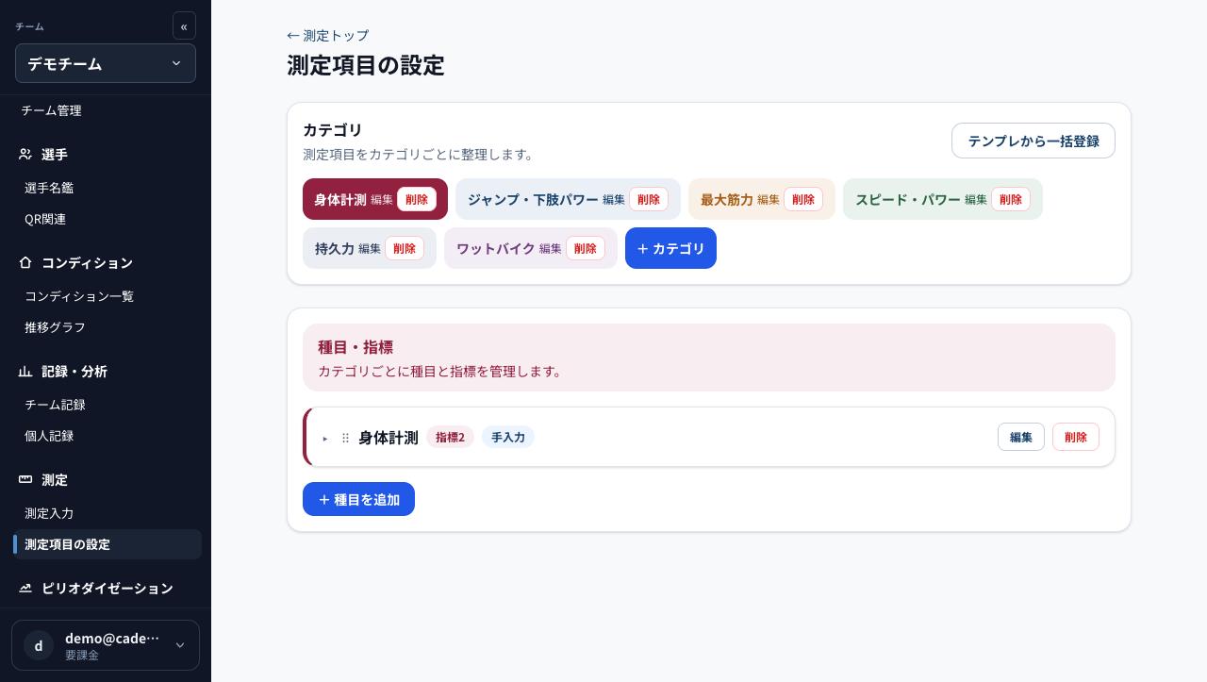Screen dimensions: 1207x682
Task: Go to 個人記録
Action: [49, 436]
